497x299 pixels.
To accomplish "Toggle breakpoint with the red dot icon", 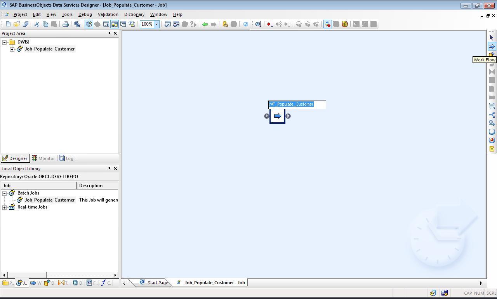I will (x=270, y=24).
